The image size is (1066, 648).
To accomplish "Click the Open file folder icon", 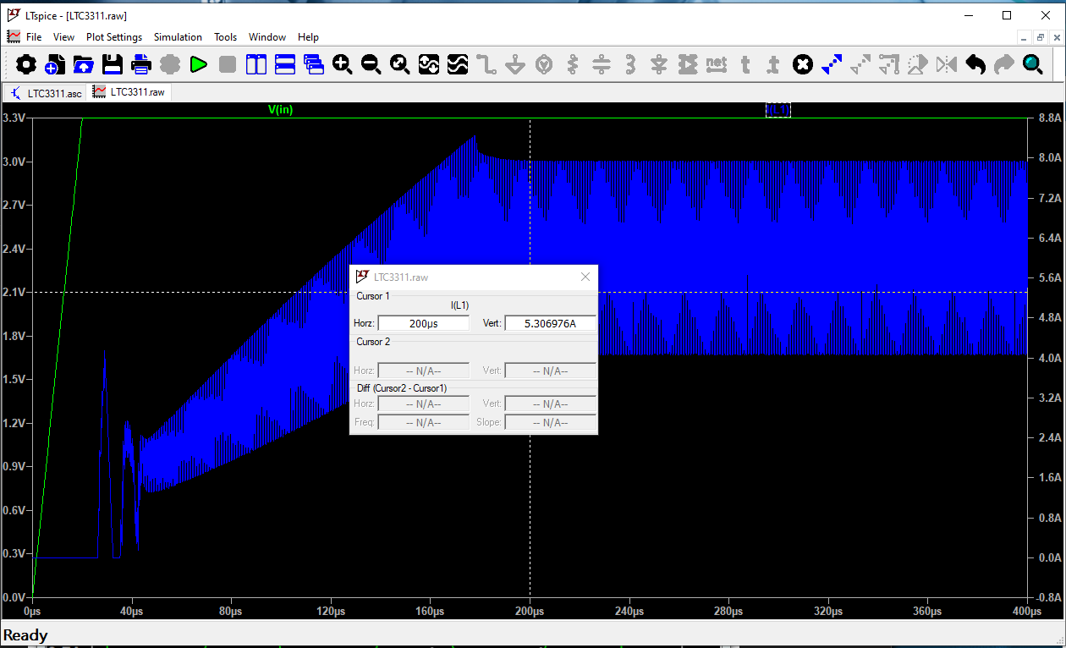I will click(x=84, y=64).
